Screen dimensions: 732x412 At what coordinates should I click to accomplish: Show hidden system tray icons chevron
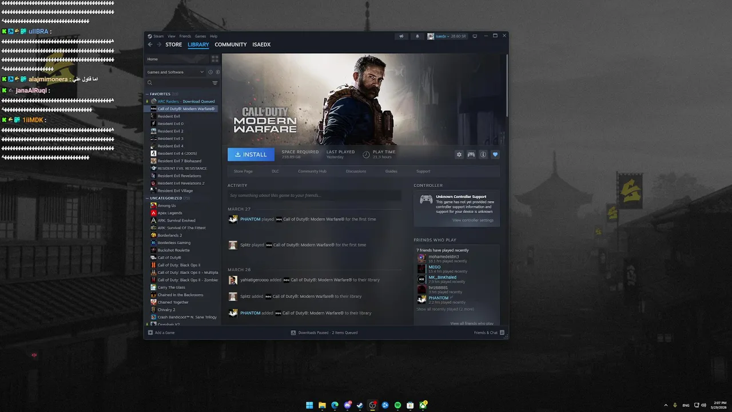666,405
